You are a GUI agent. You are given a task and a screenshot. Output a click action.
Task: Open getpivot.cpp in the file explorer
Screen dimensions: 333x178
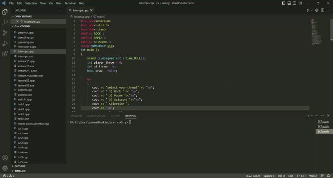tap(26, 32)
